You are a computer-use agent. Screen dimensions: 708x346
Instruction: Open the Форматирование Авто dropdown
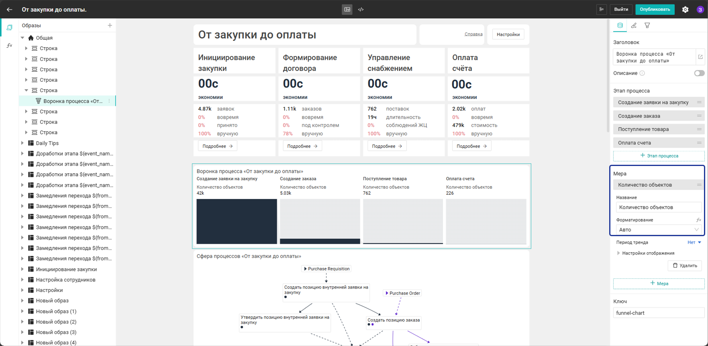(659, 230)
